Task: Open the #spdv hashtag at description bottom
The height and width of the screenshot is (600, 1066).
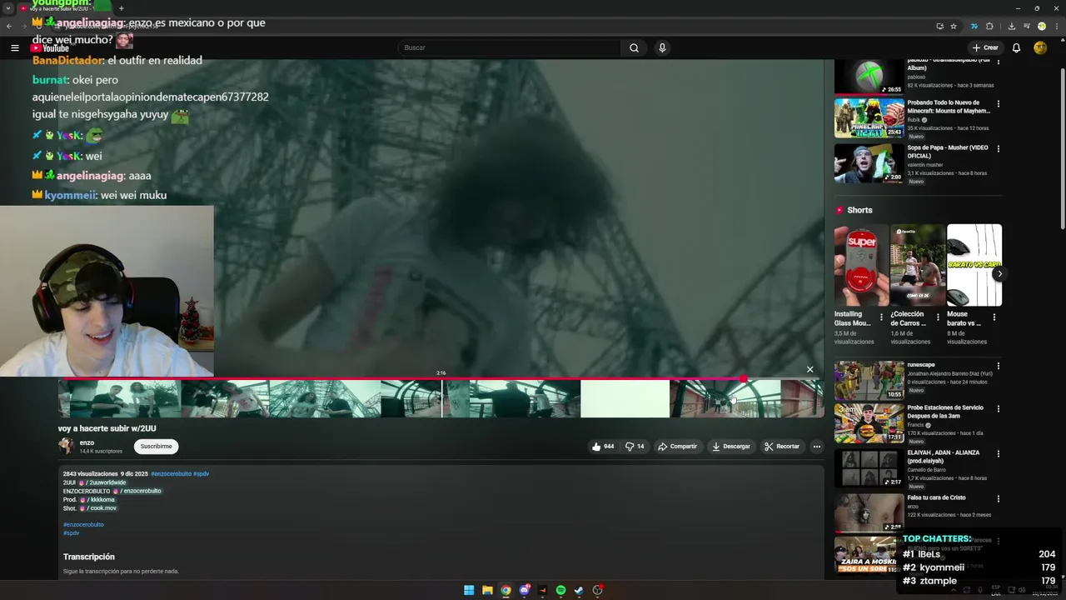Action: pos(72,533)
